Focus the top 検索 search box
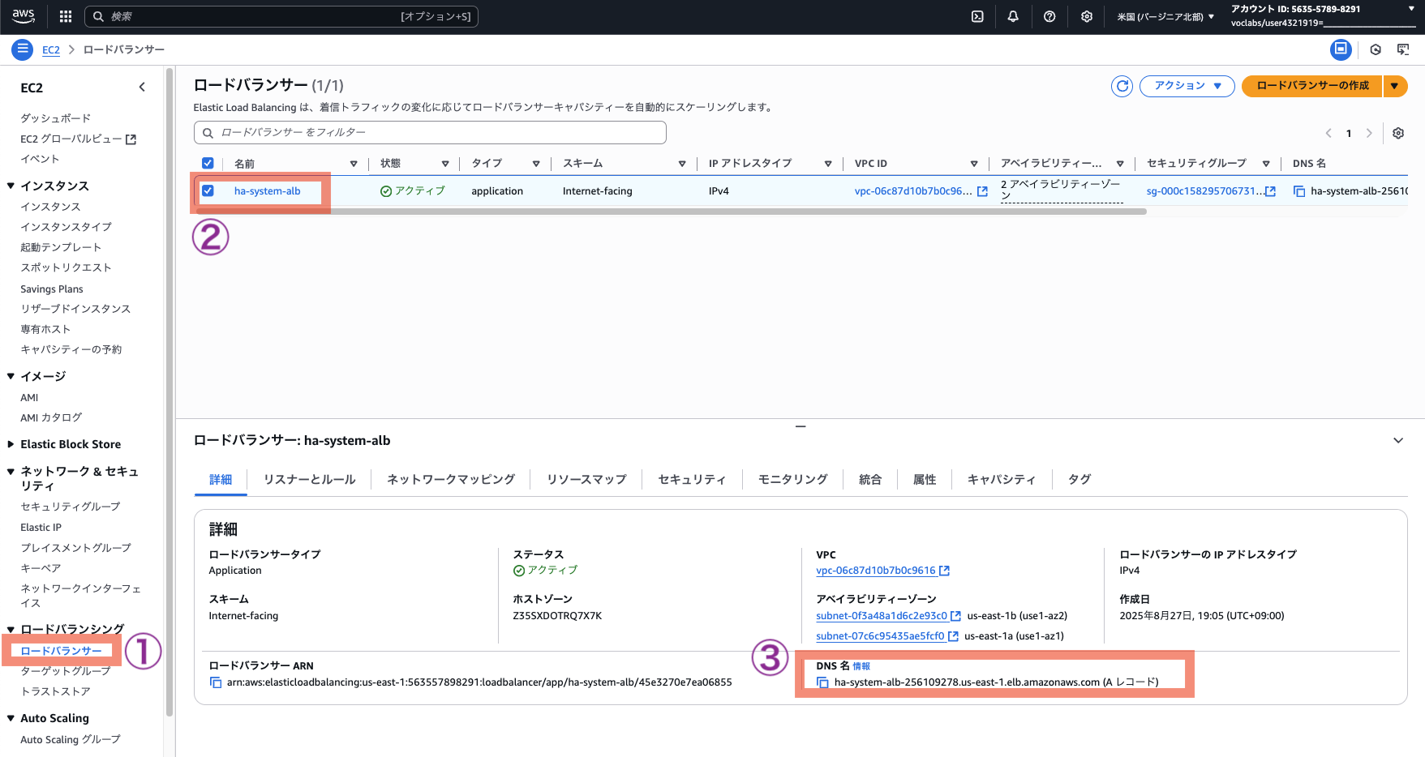 click(x=281, y=16)
